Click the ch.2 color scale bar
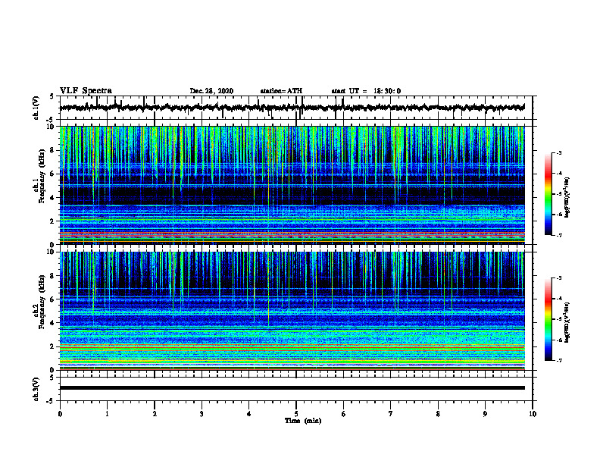Viewport: 600px width, 464px height. pyautogui.click(x=548, y=319)
